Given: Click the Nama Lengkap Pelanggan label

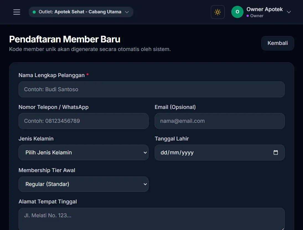Looking at the screenshot, I should pyautogui.click(x=51, y=75).
